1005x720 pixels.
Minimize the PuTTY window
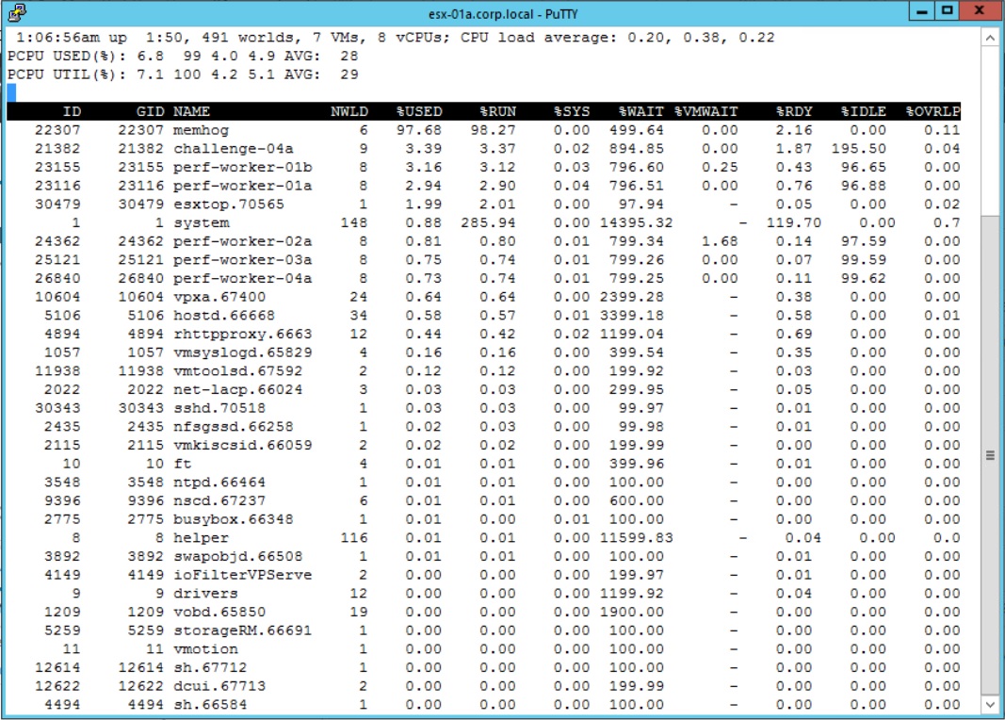[922, 11]
